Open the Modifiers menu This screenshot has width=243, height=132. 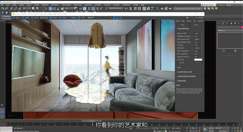[x=45, y=5]
